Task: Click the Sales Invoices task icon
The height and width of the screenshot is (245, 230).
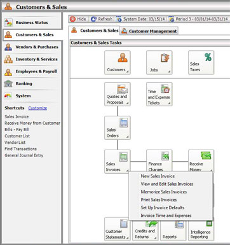Action: 118,162
